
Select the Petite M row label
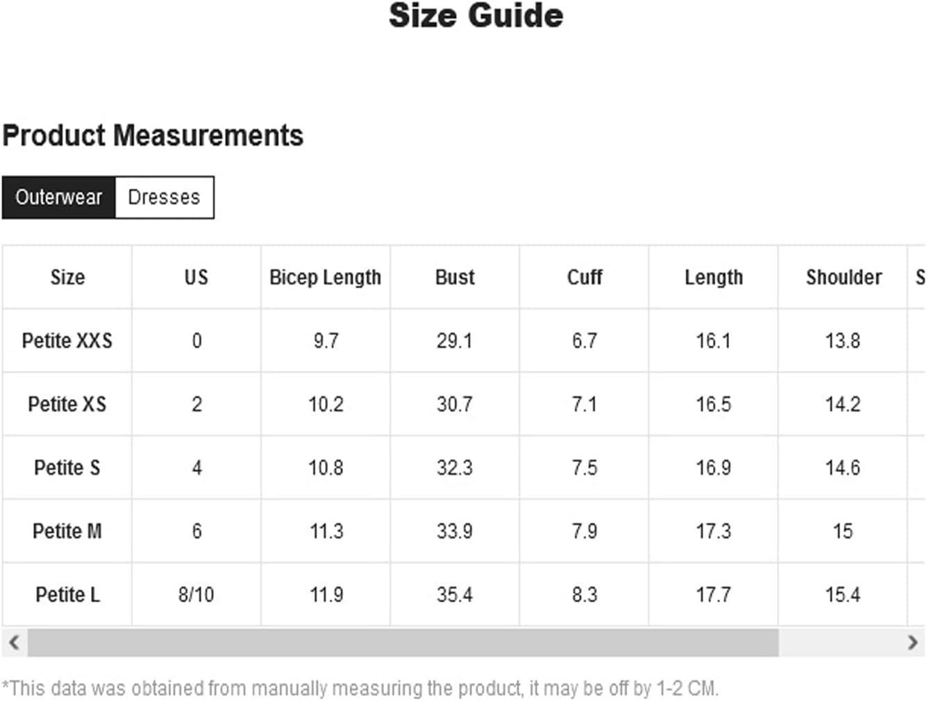(x=67, y=532)
